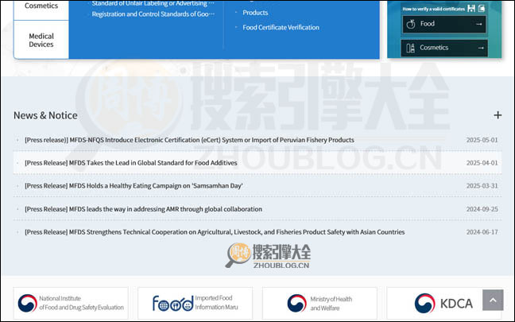Screen dimensions: 515x322
Task: Open Asian Countries technical cooperation press release
Action: click(x=215, y=232)
